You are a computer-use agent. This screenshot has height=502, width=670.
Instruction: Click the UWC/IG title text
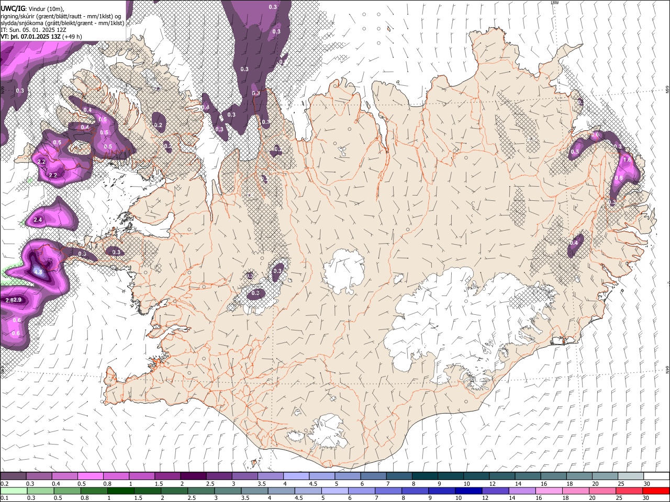point(13,9)
